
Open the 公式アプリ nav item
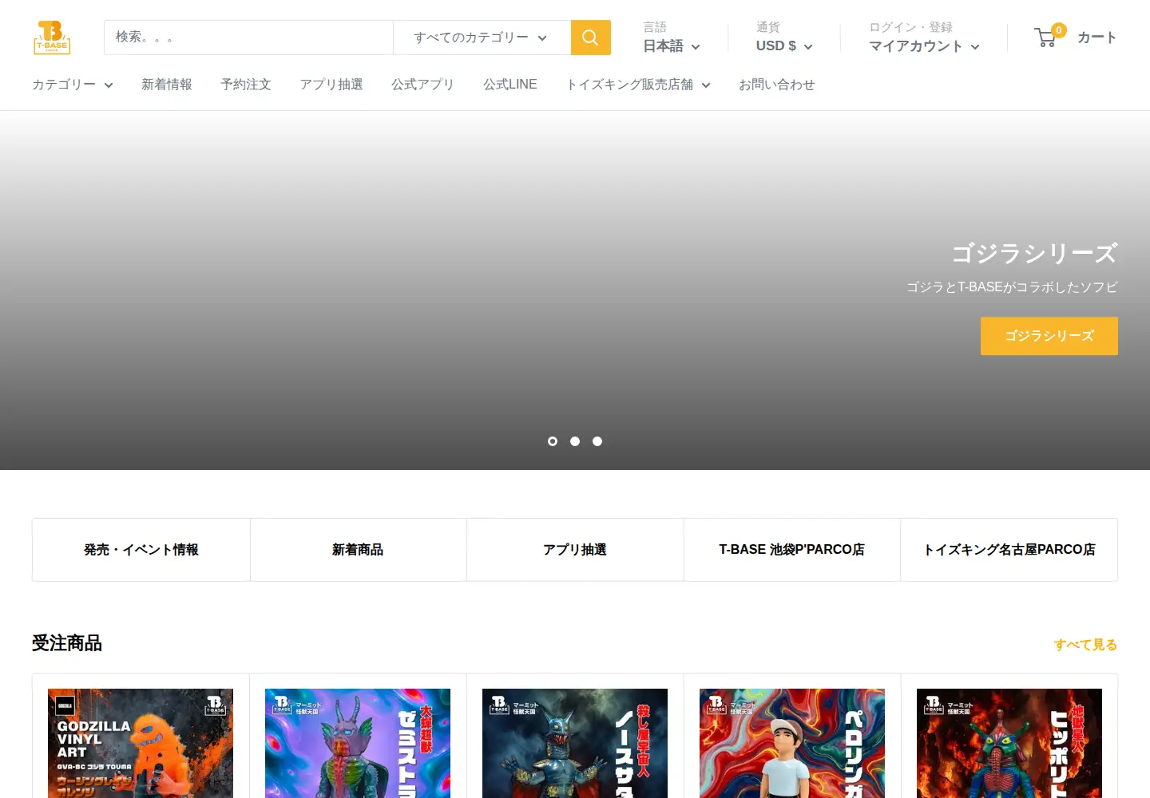pyautogui.click(x=422, y=85)
